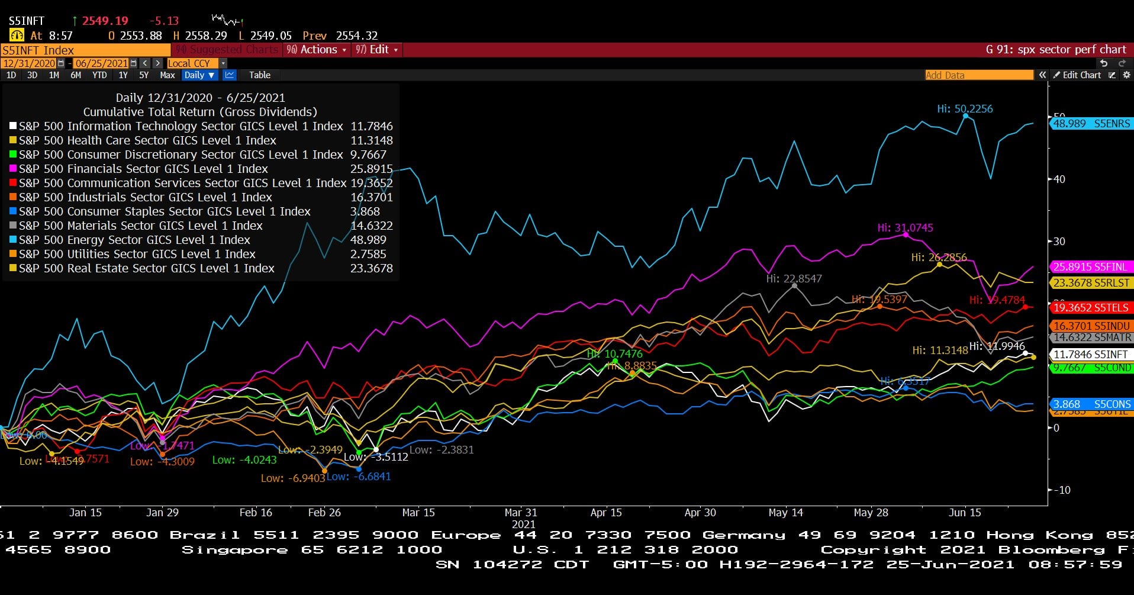
Task: Click Consumer Staples legend blue swatch
Action: coord(13,211)
